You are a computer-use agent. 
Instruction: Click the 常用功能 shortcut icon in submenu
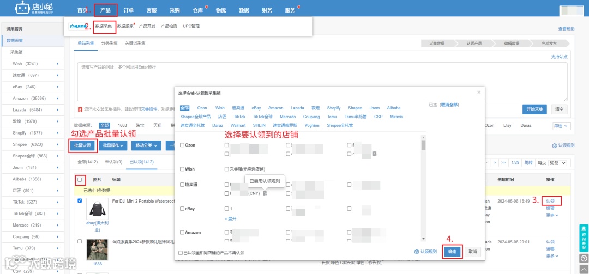[78, 26]
